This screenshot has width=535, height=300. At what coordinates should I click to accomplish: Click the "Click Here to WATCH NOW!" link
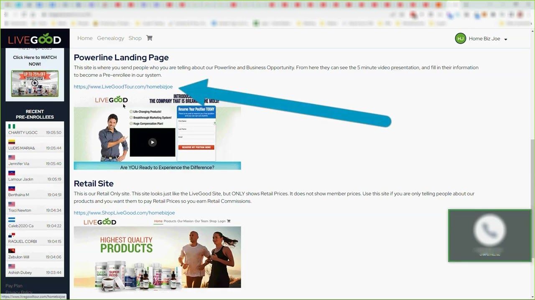(x=35, y=61)
